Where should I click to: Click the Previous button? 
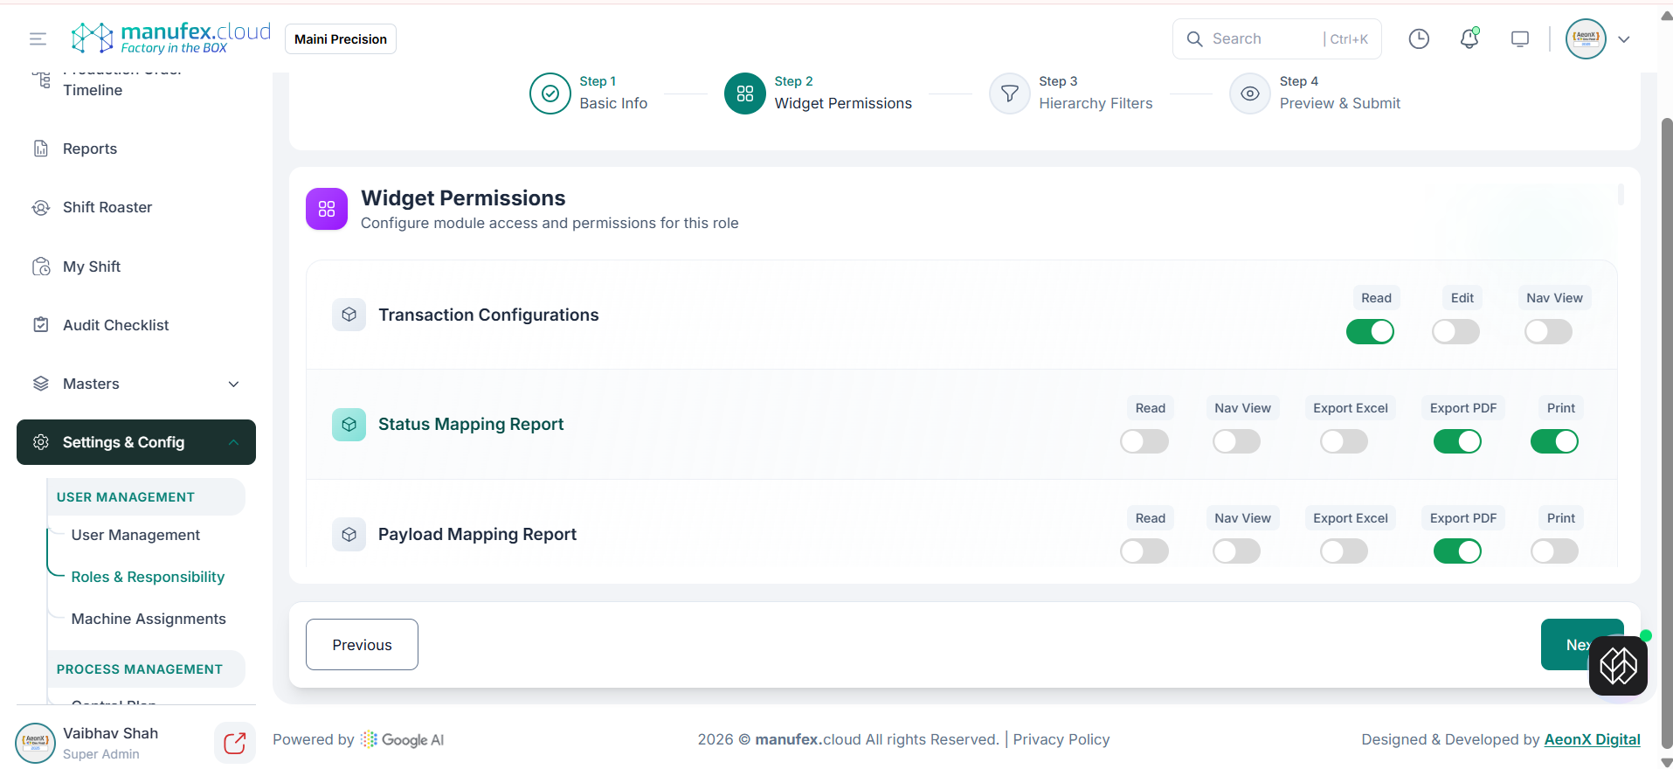coord(362,645)
